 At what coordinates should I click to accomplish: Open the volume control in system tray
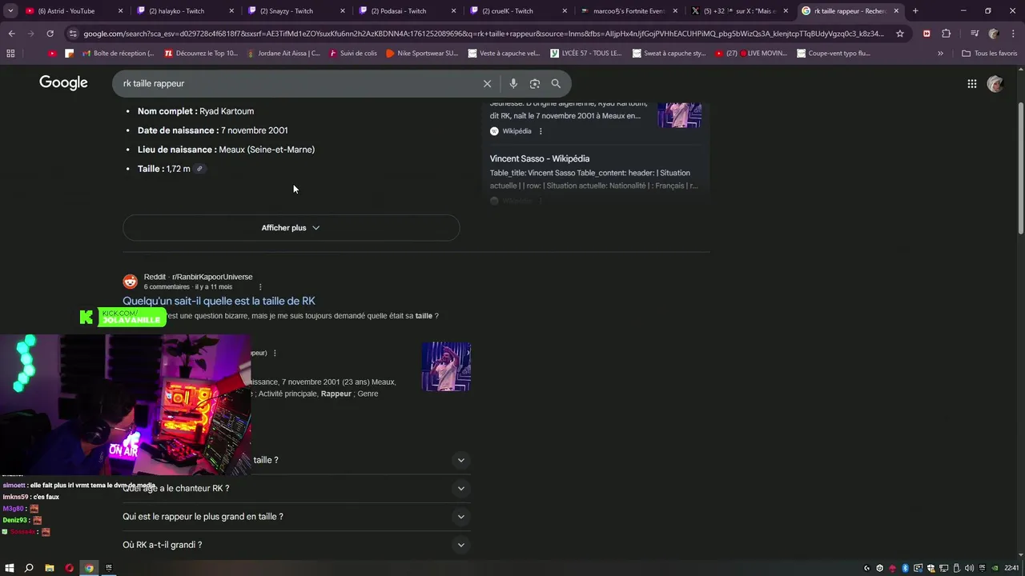969,568
